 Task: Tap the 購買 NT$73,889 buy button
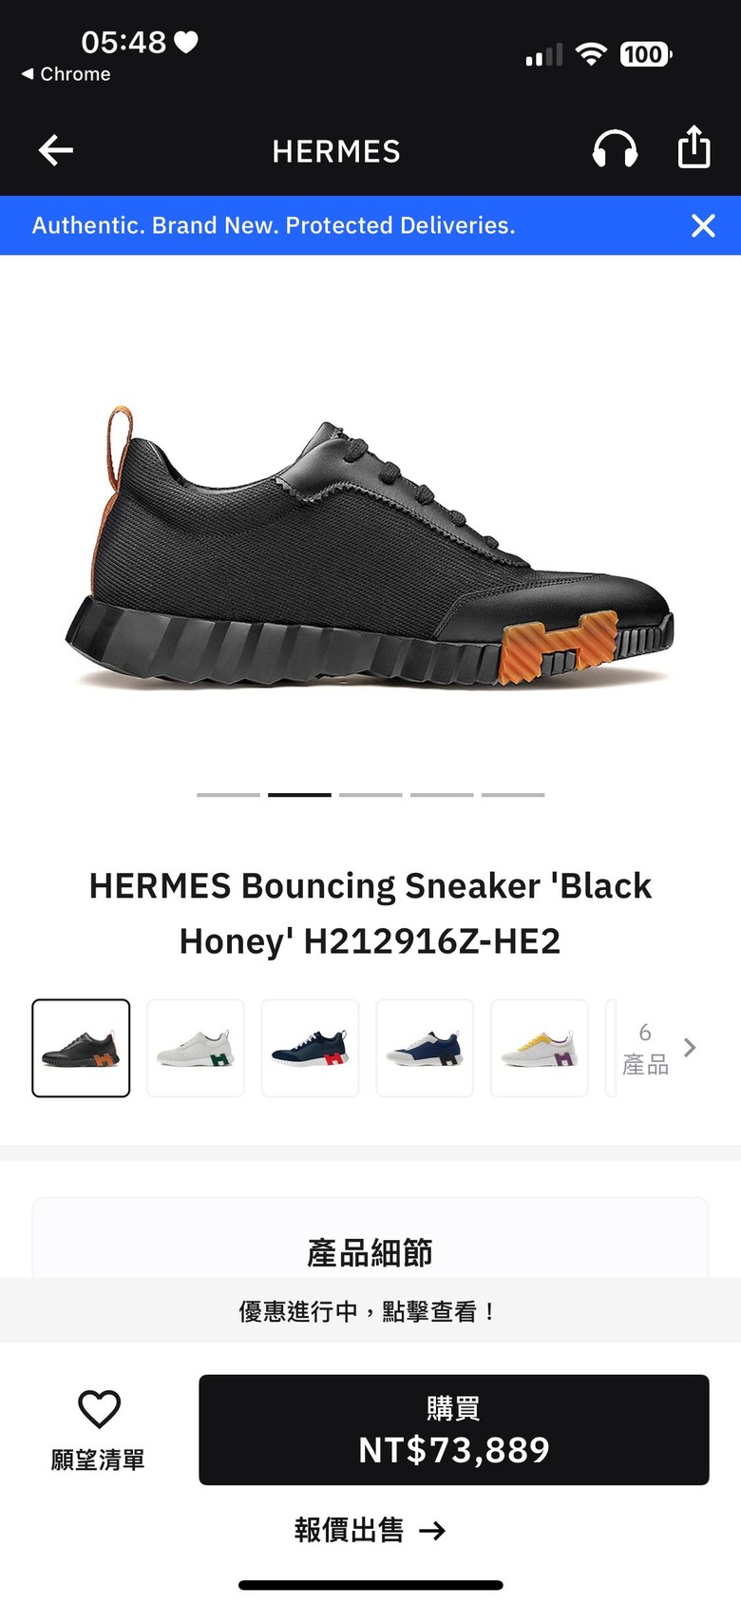[x=454, y=1429]
